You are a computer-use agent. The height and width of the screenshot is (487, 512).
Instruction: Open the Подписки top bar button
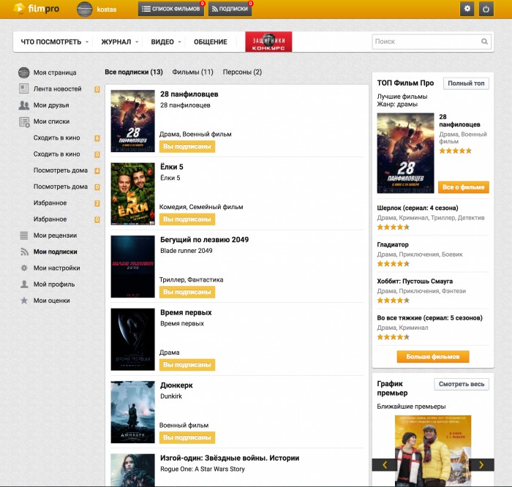click(x=230, y=9)
